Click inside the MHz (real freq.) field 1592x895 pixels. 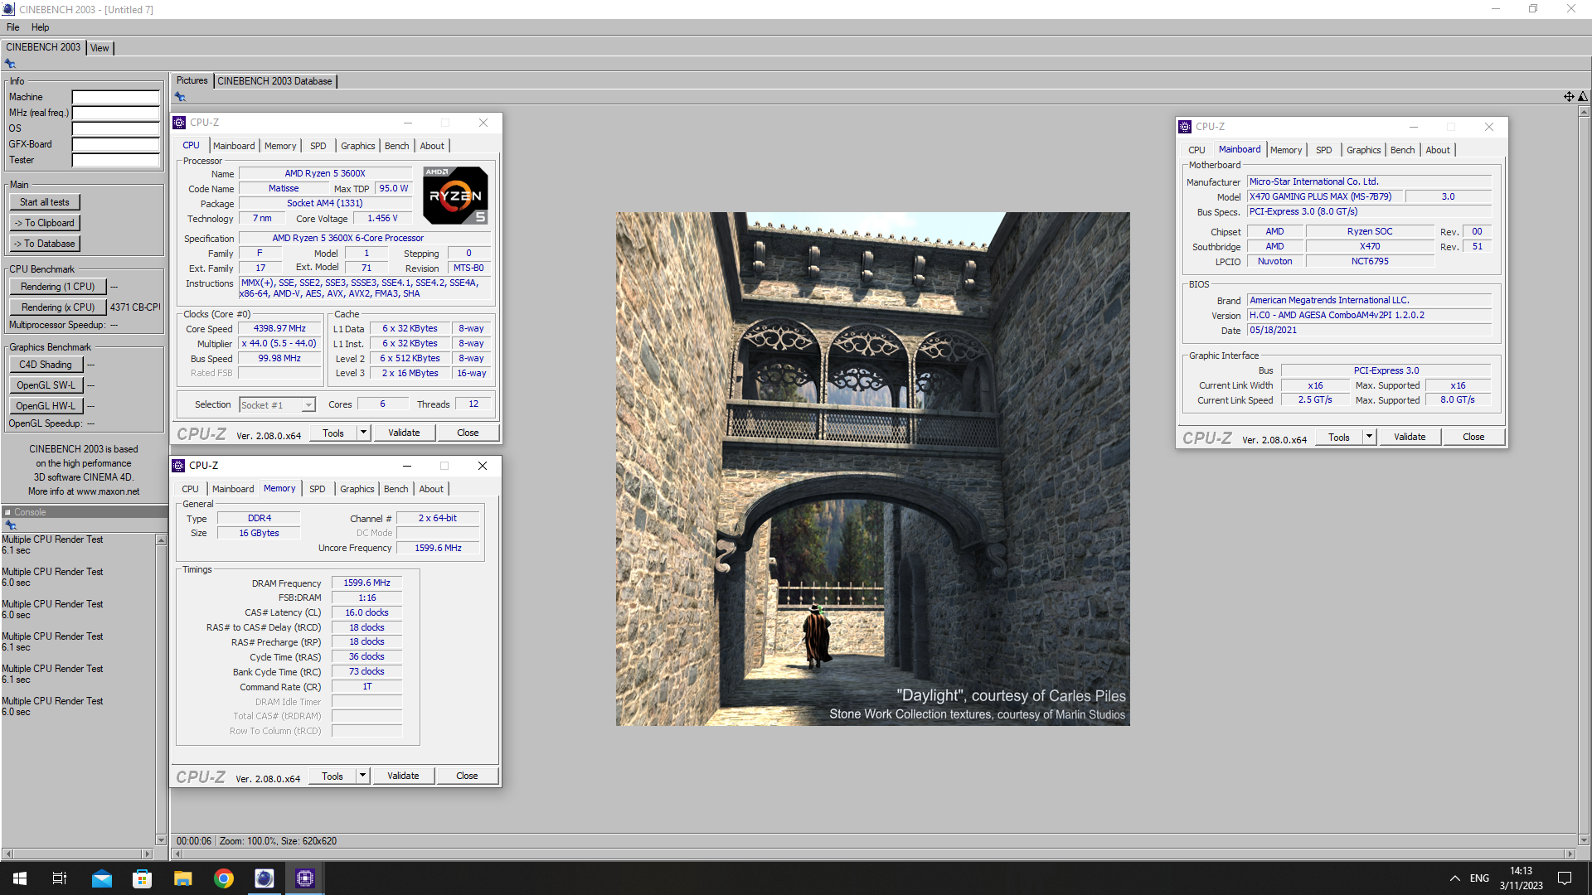click(x=116, y=113)
